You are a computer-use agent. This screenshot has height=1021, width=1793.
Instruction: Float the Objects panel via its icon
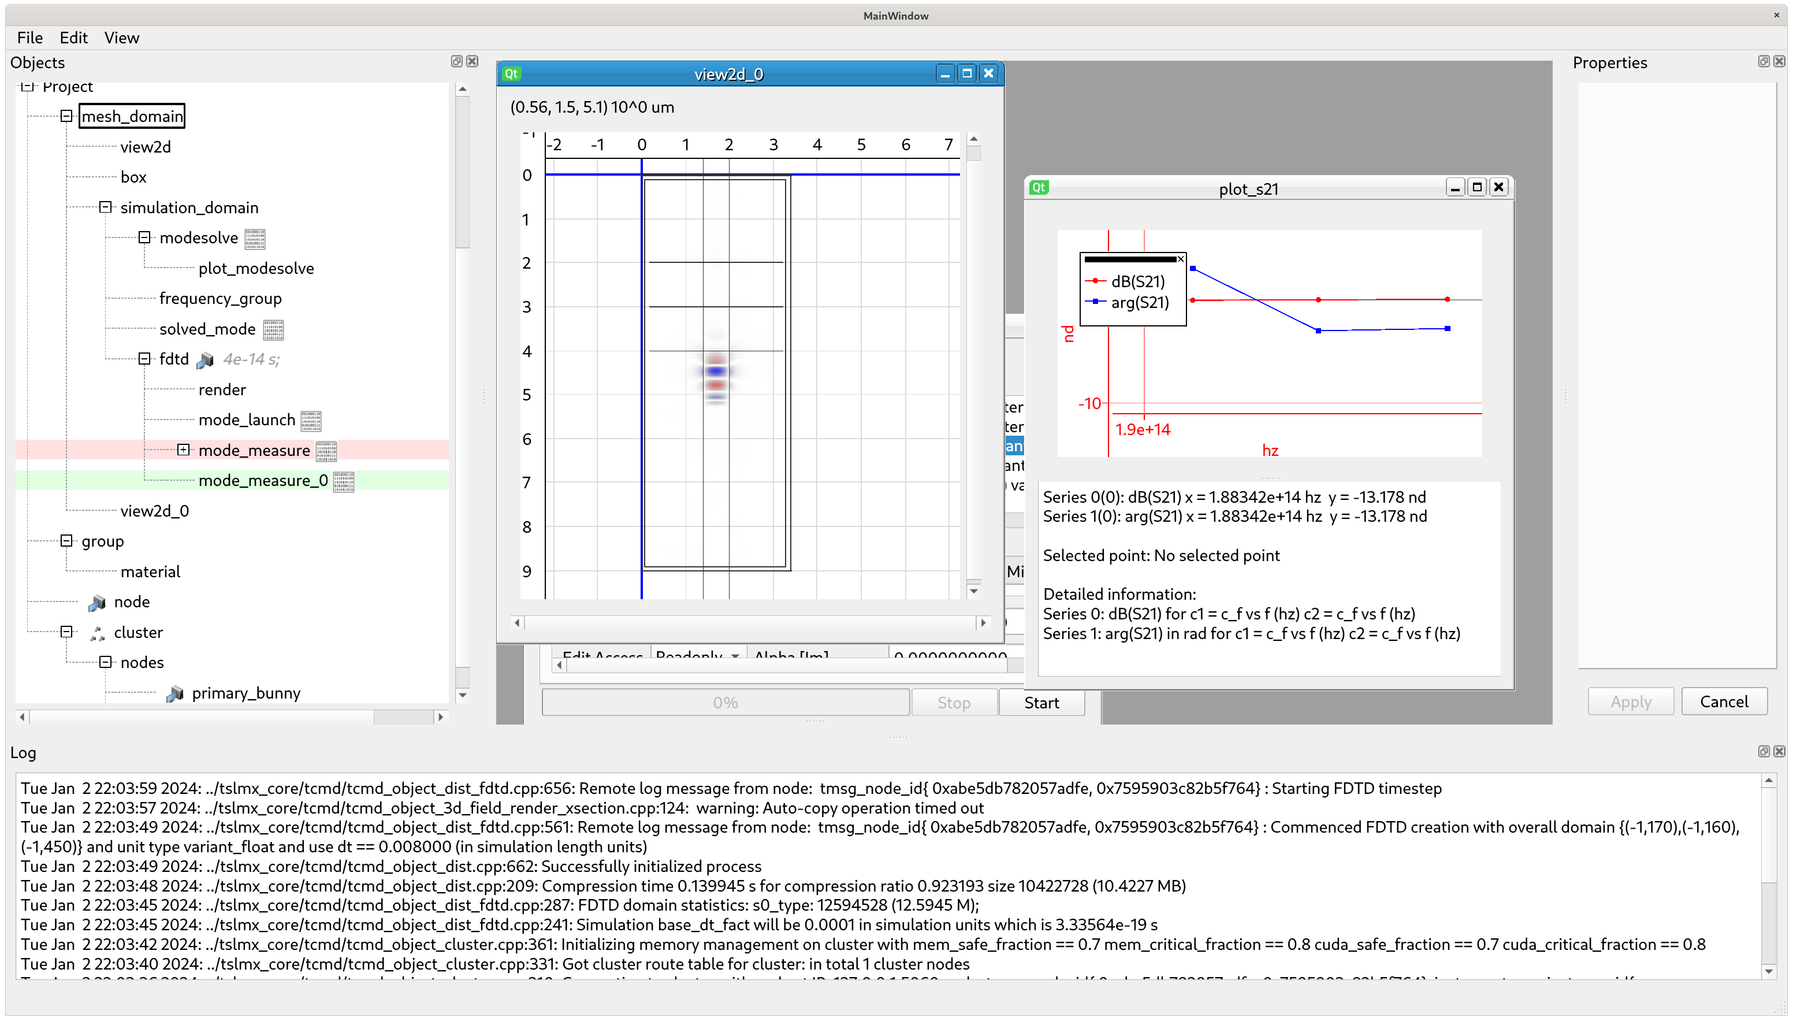pos(456,62)
